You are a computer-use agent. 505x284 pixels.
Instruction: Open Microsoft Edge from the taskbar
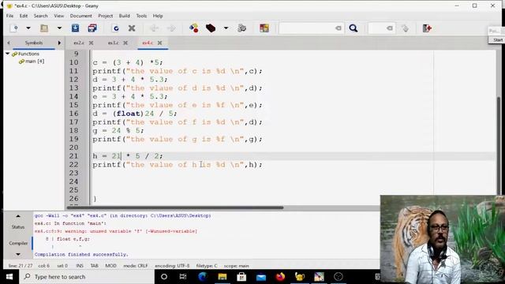click(203, 277)
